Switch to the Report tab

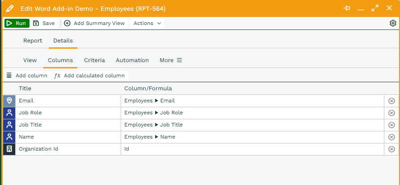33,41
